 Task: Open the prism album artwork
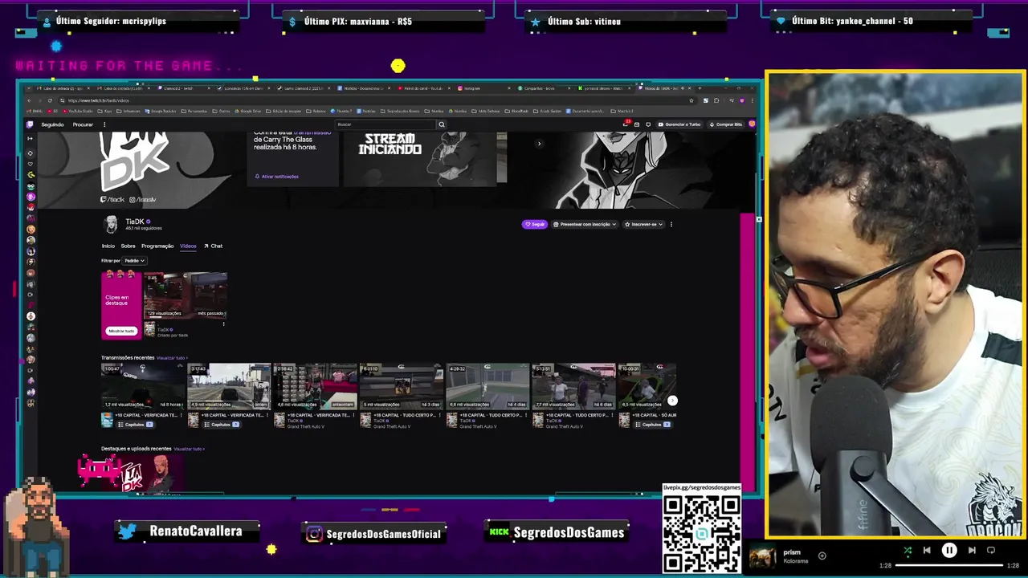point(763,557)
